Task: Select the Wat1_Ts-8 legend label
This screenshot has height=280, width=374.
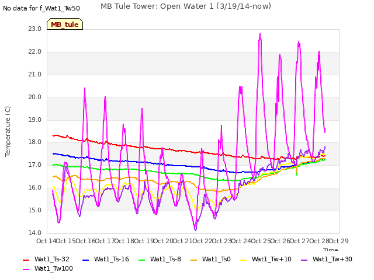Action: (x=165, y=259)
